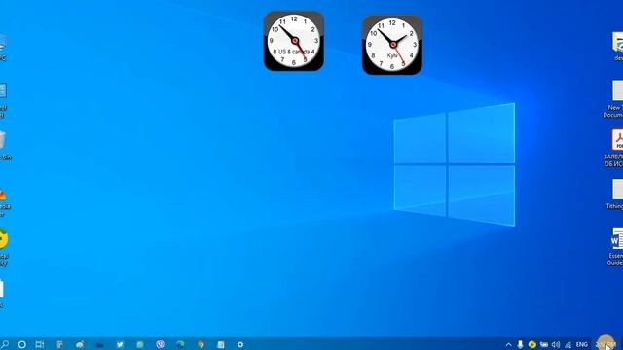Viewport: 623px width, 350px height.
Task: Open the Settings gear in taskbar
Action: pyautogui.click(x=240, y=344)
